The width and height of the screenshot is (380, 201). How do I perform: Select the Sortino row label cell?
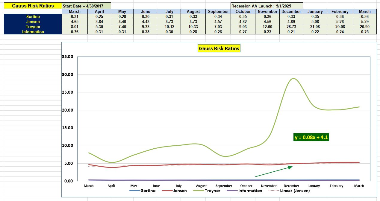click(33, 16)
